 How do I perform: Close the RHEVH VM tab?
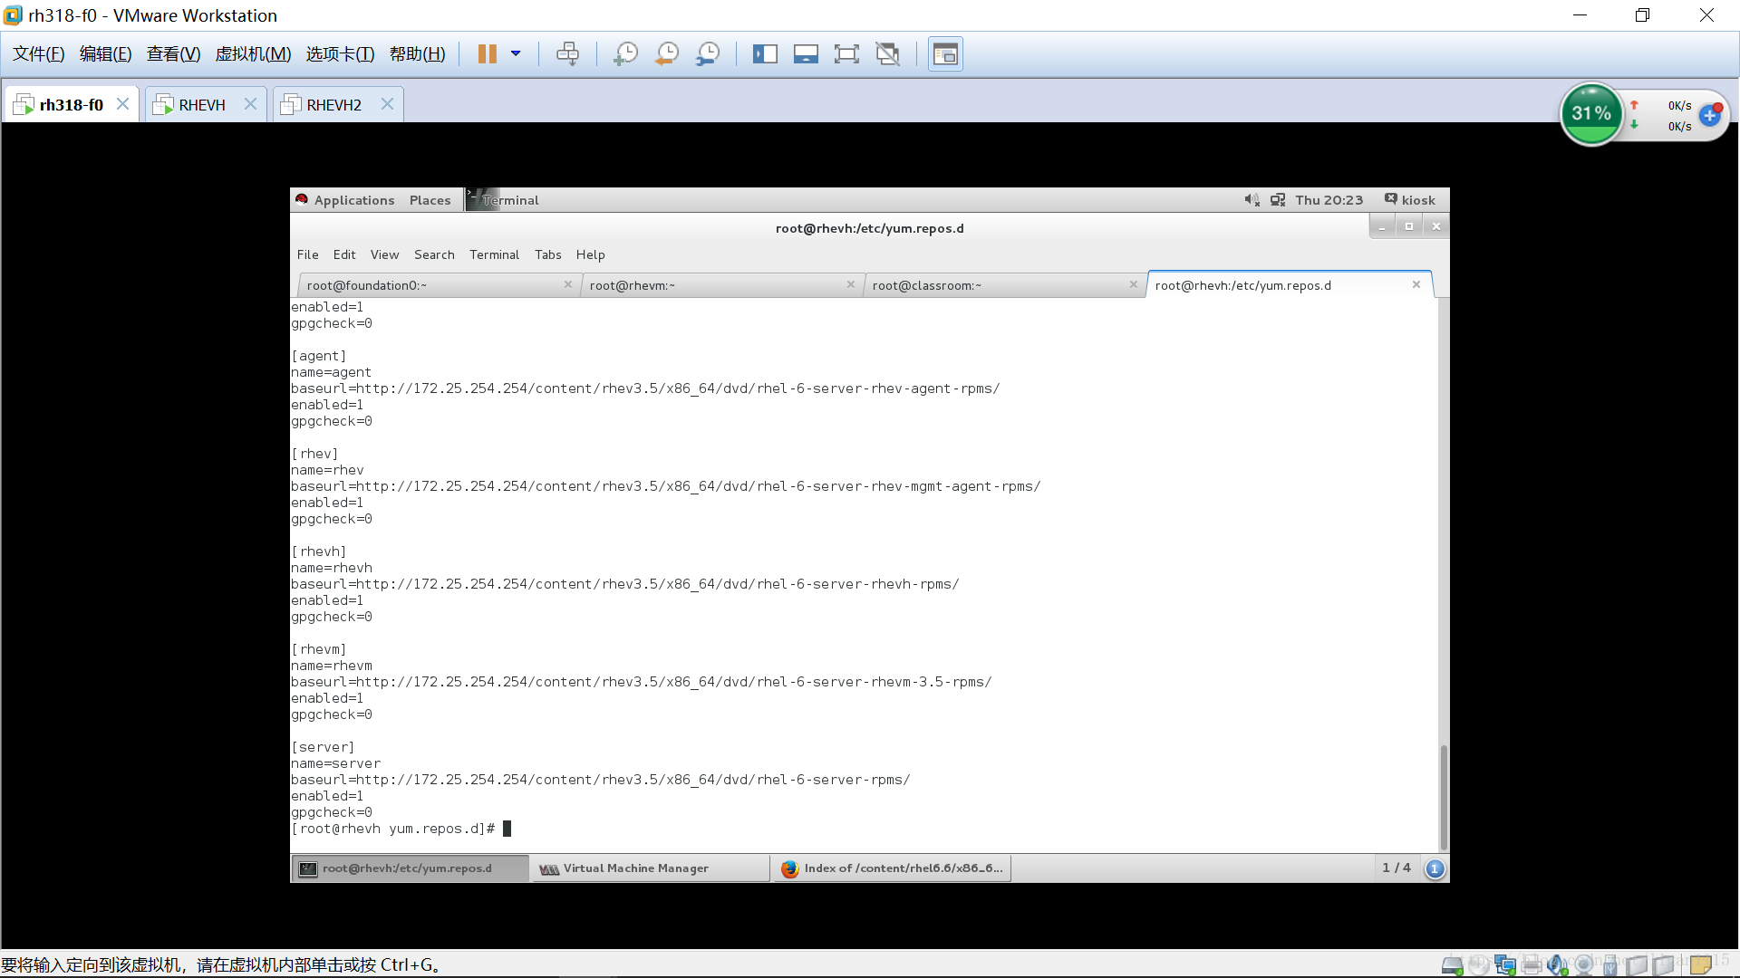tap(251, 104)
